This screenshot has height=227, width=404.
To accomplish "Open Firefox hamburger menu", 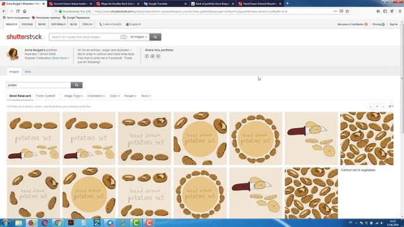I will tap(400, 11).
